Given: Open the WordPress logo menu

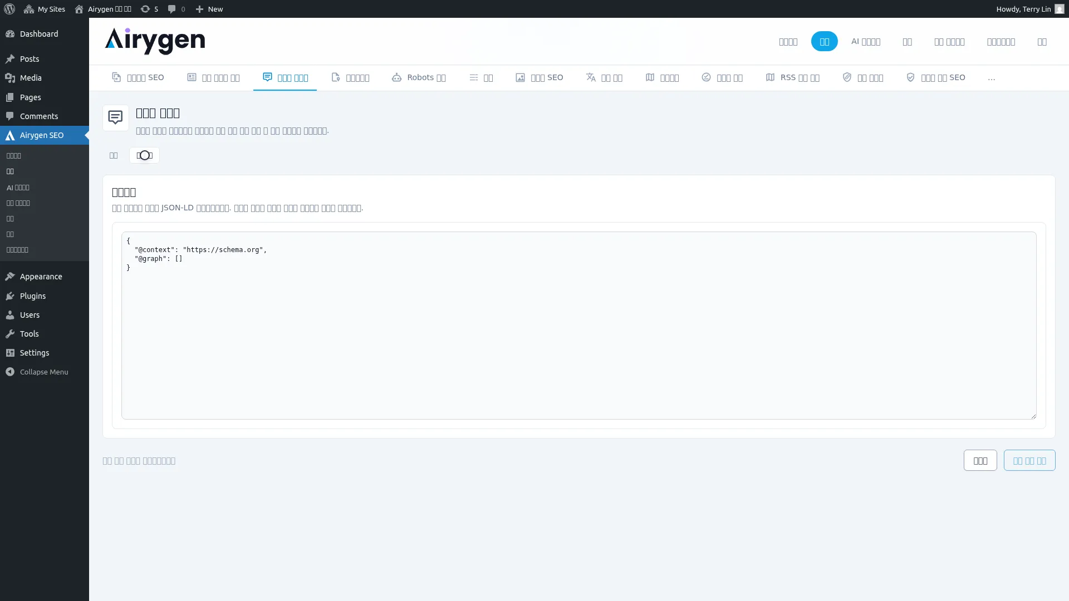Looking at the screenshot, I should (x=9, y=9).
